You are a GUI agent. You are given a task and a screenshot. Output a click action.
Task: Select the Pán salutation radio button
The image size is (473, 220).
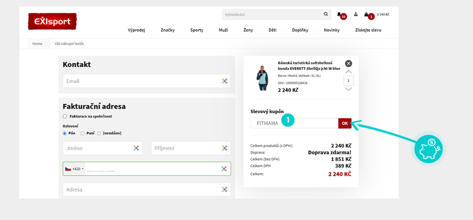coord(65,133)
